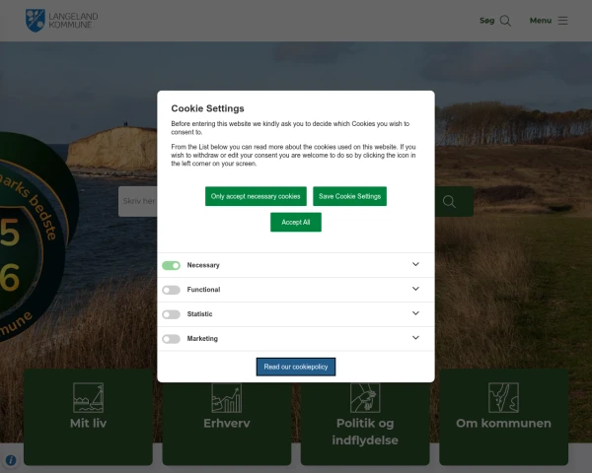Expand the Necessary cookies chevron
Screen dimensions: 592x473
415,265
